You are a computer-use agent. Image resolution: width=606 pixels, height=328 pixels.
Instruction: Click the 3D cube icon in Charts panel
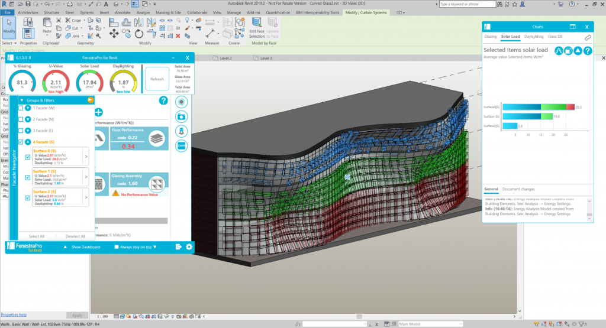click(568, 51)
